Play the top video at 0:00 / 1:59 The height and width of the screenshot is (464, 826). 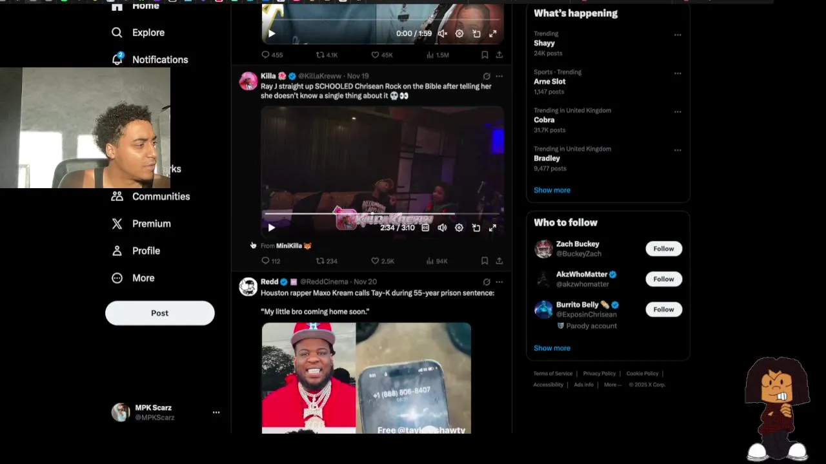tap(272, 34)
